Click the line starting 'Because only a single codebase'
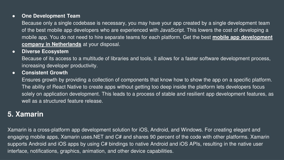The width and height of the screenshot is (284, 160). pyautogui.click(x=146, y=23)
